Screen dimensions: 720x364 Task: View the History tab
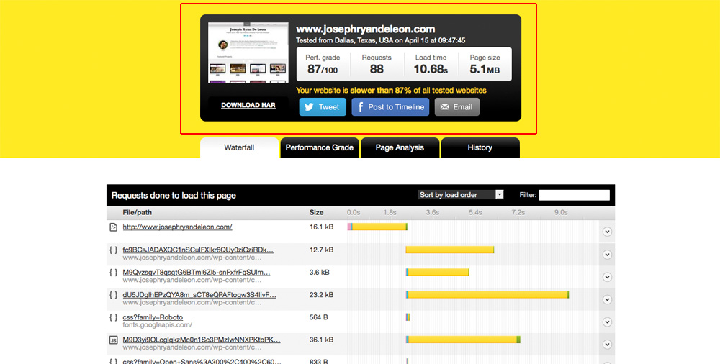[x=480, y=147]
